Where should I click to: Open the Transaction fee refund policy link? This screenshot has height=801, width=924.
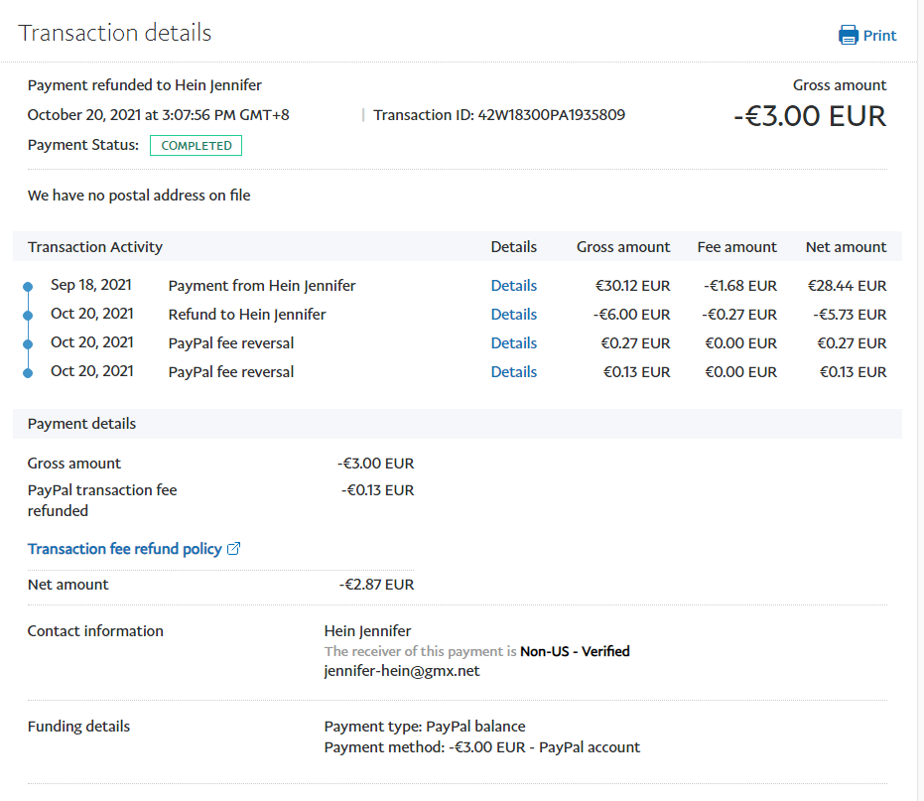(124, 549)
